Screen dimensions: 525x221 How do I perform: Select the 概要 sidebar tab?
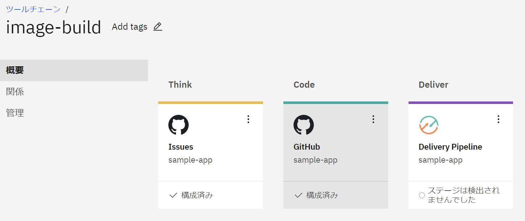click(74, 70)
